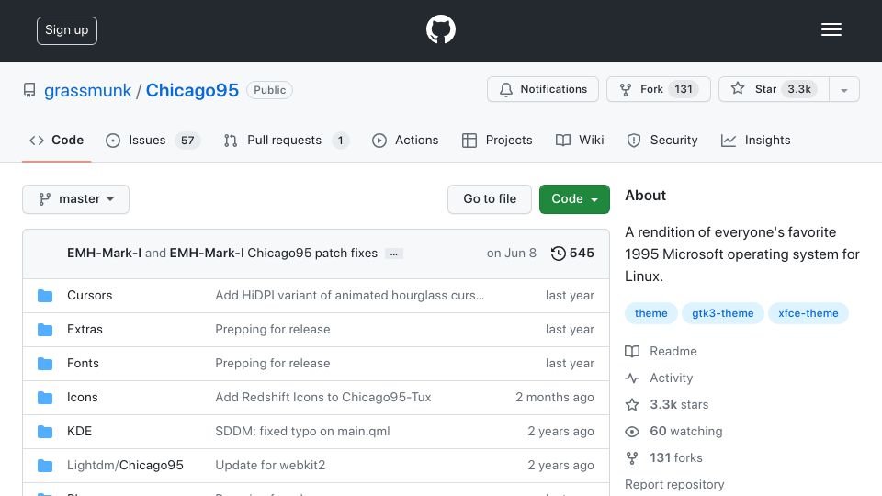The width and height of the screenshot is (882, 496).
Task: Open the Actions tab
Action: click(405, 140)
